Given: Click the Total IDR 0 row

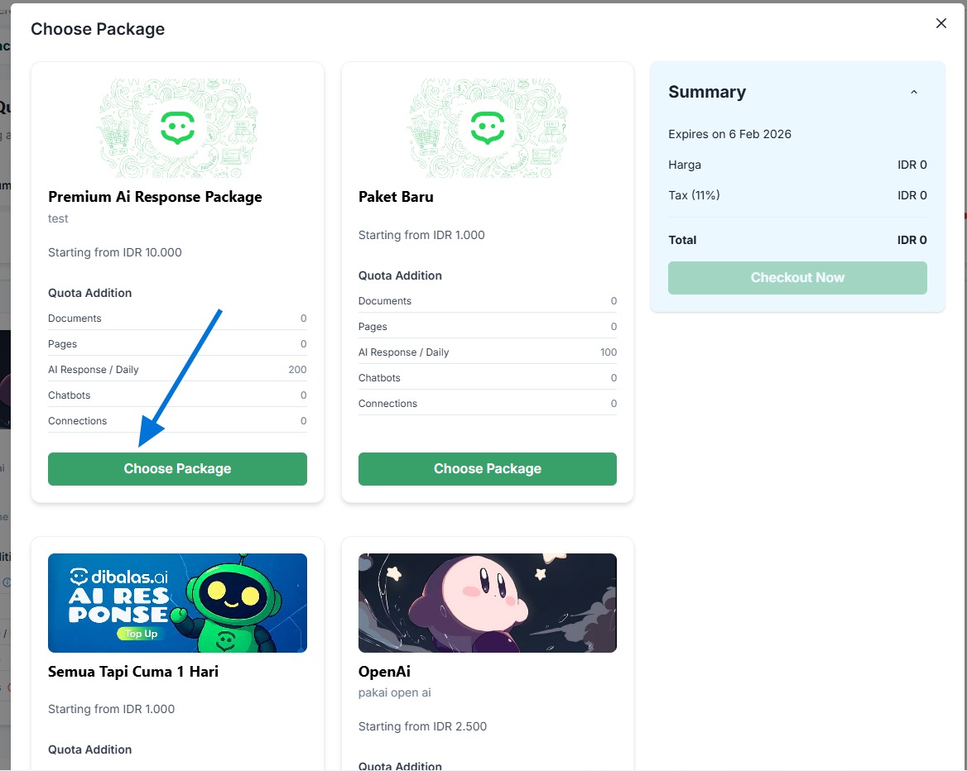Looking at the screenshot, I should 797,240.
